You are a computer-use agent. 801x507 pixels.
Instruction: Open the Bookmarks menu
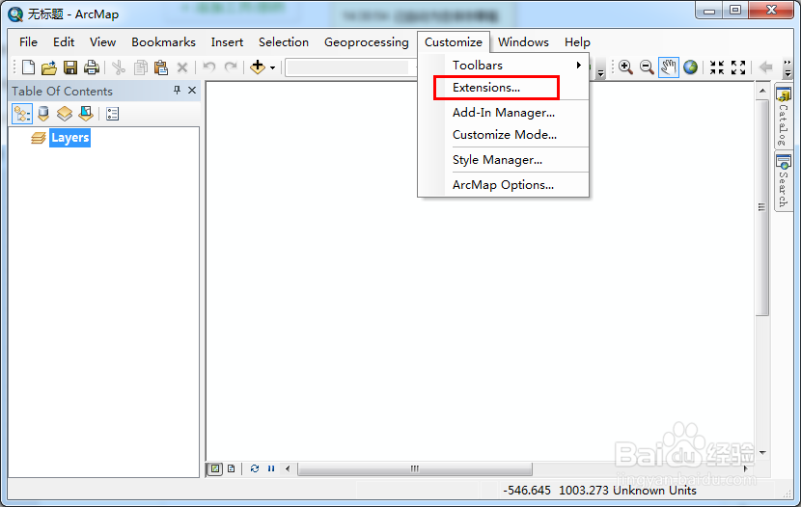[163, 42]
